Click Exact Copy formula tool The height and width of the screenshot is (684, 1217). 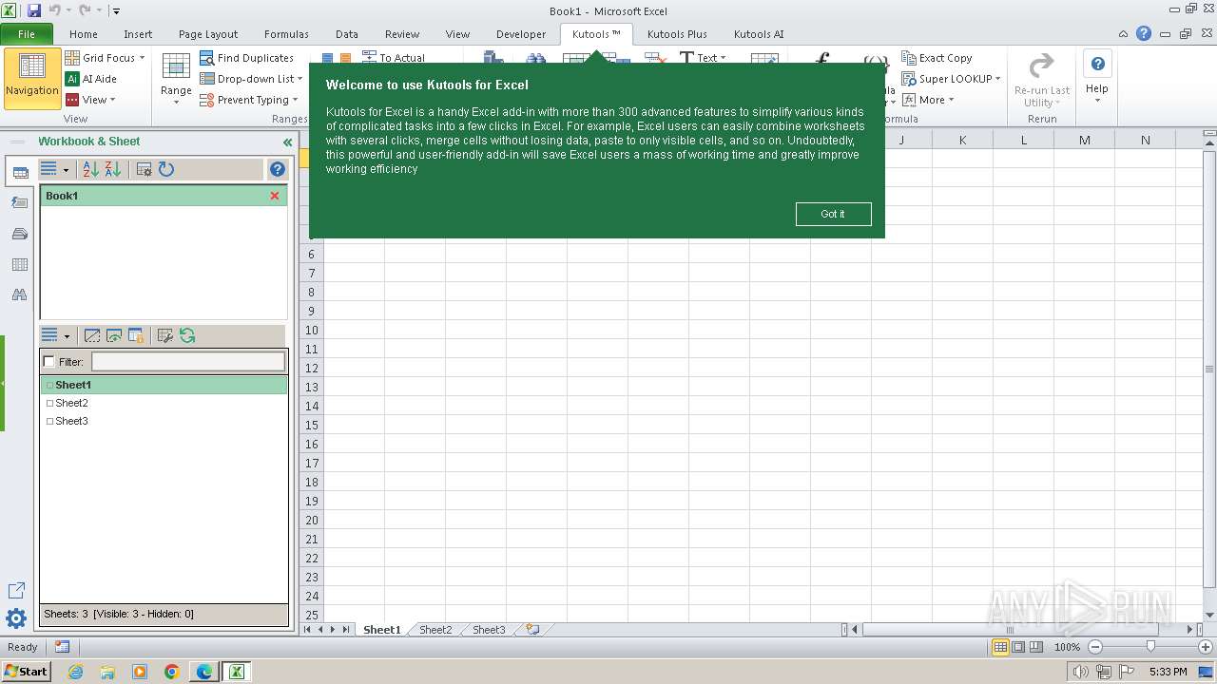click(937, 58)
